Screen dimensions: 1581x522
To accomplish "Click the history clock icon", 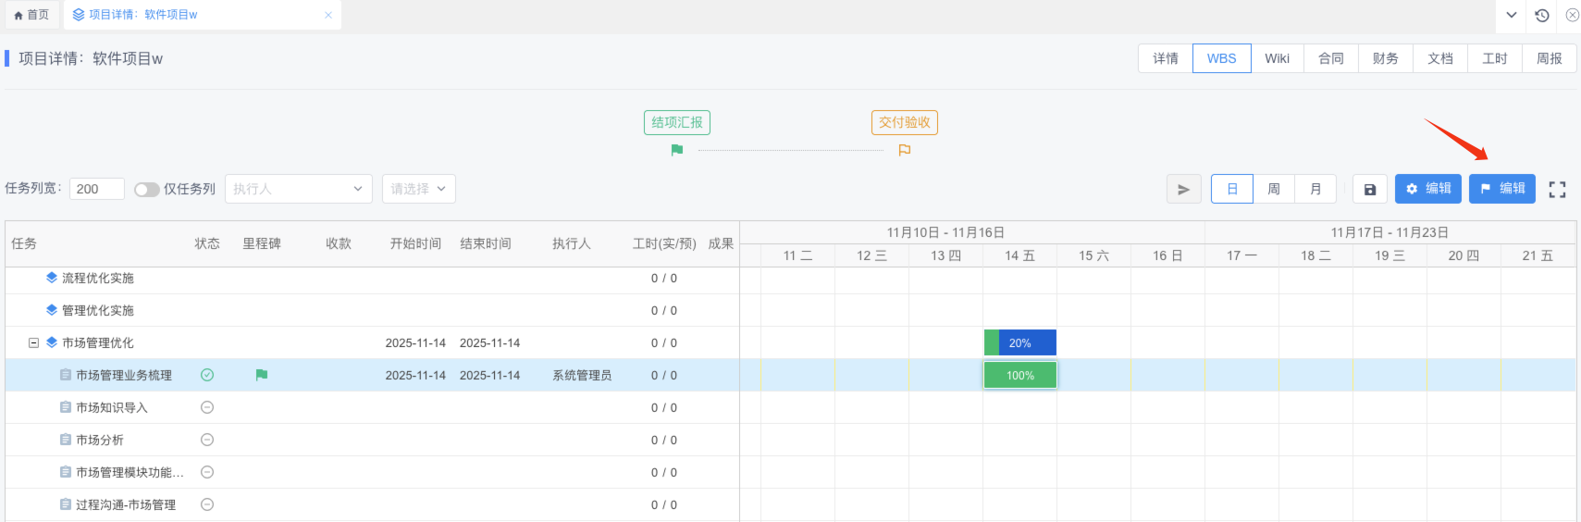I will tap(1541, 15).
